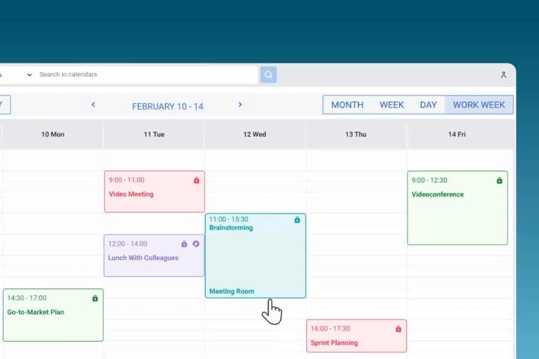
Task: Open the Brainstorming event card
Action: (255, 255)
